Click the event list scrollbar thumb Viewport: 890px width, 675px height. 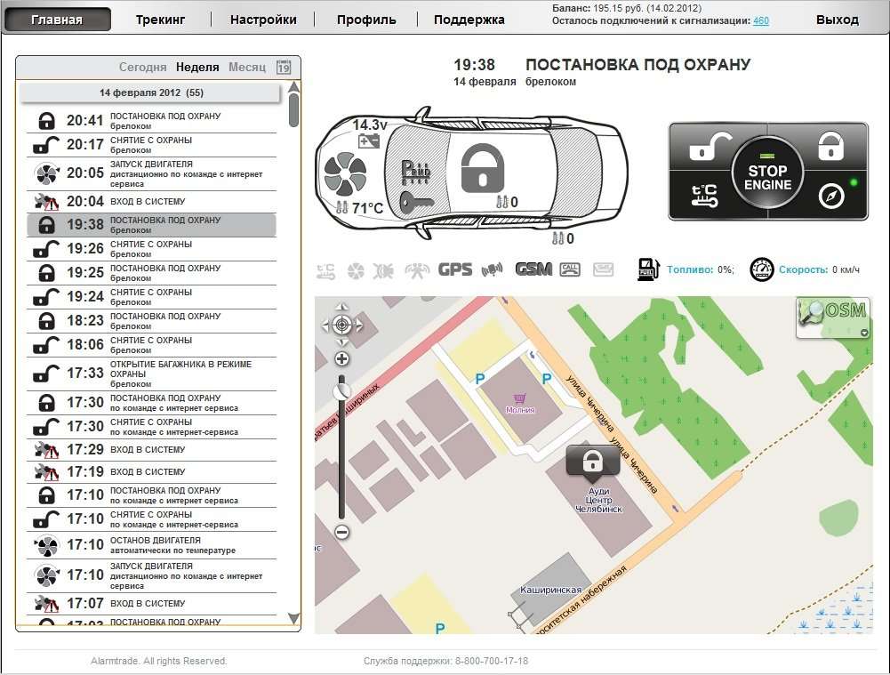pyautogui.click(x=293, y=110)
